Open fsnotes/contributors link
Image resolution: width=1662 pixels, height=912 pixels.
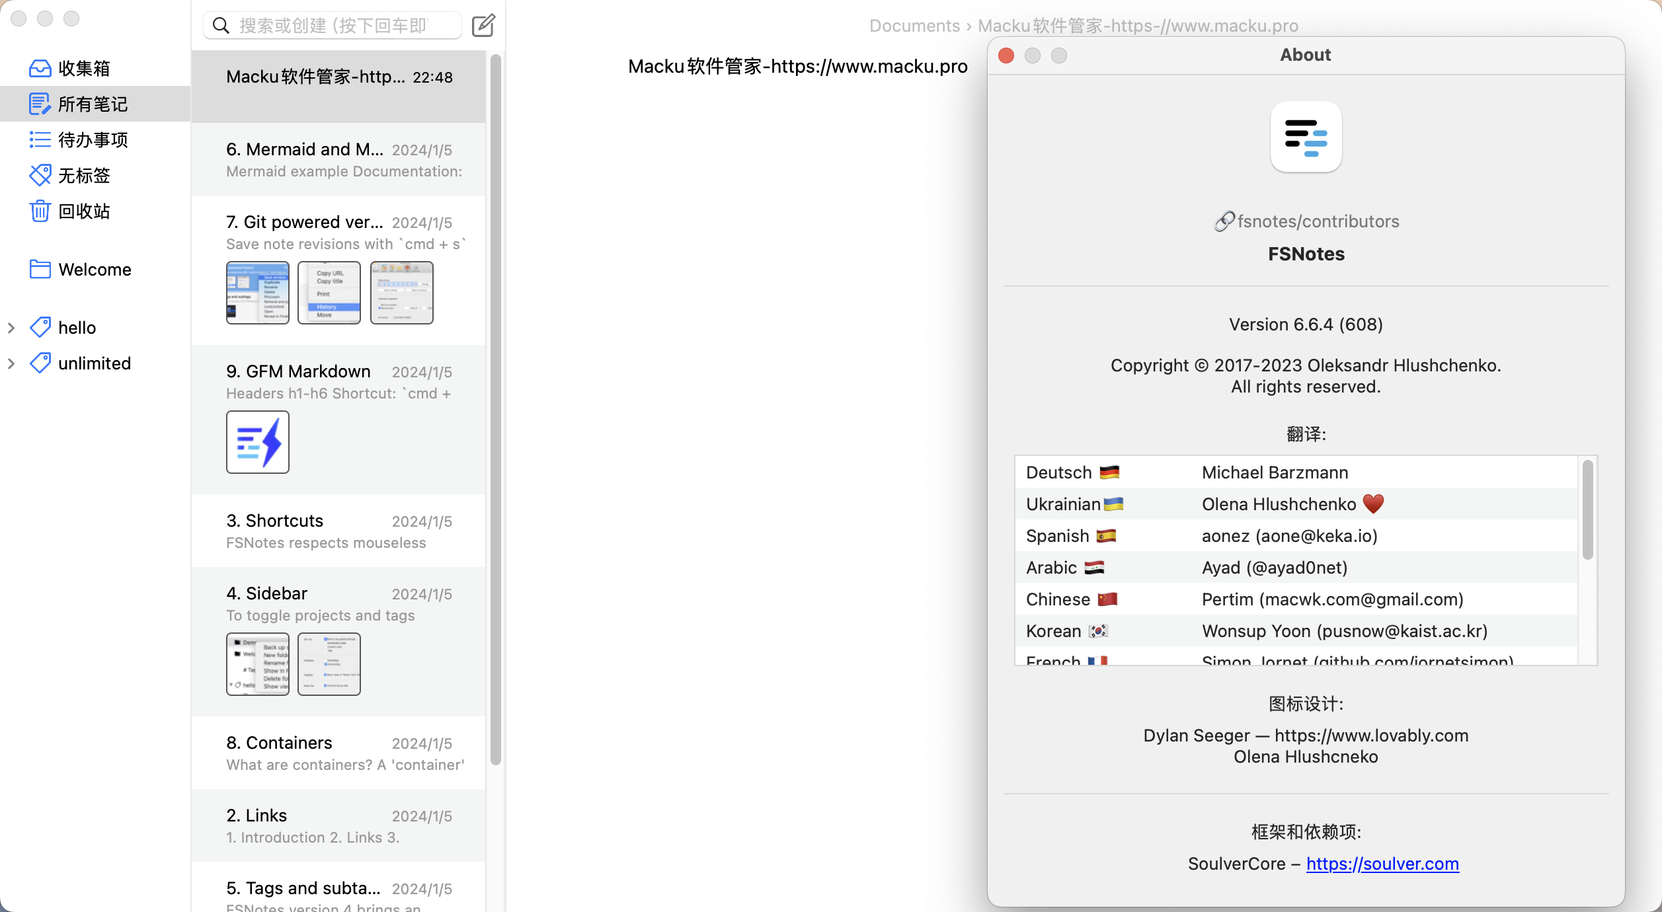tap(1318, 221)
